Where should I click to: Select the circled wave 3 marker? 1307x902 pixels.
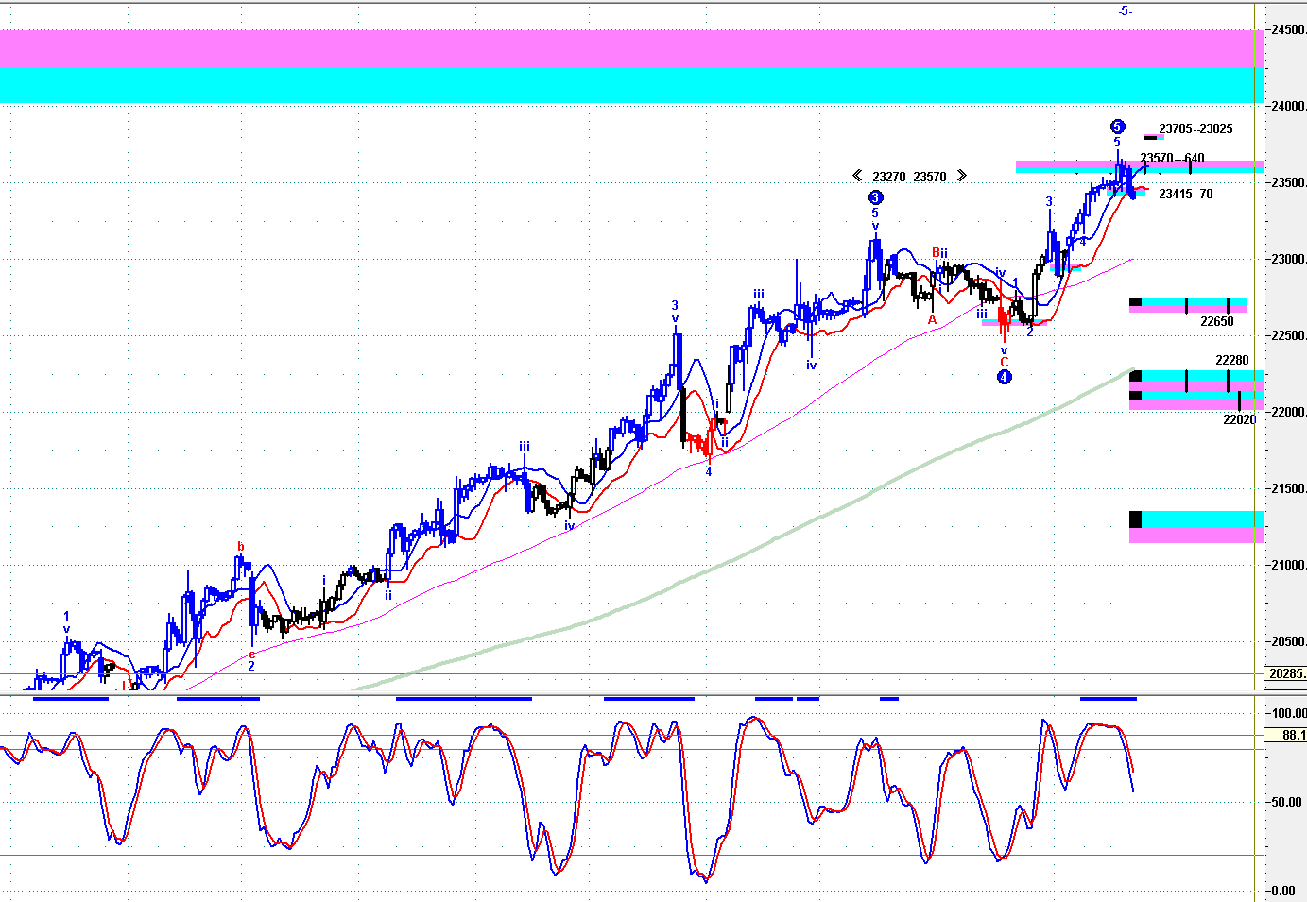click(876, 197)
